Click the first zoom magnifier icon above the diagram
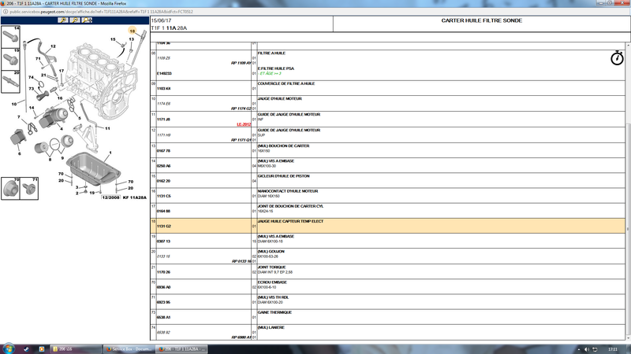Screen dimensions: 631x354 click(63, 20)
